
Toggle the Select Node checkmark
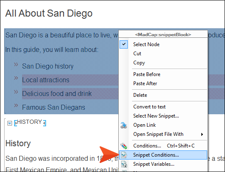[x=124, y=44]
